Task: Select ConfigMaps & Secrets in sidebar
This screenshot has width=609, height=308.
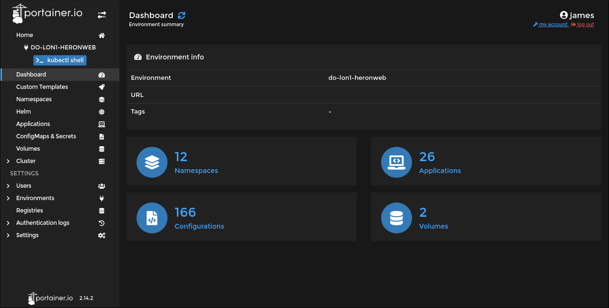Action: 46,136
